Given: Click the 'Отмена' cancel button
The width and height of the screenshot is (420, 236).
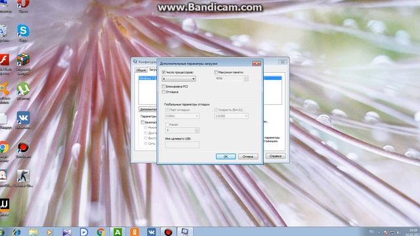Looking at the screenshot, I should tap(248, 156).
